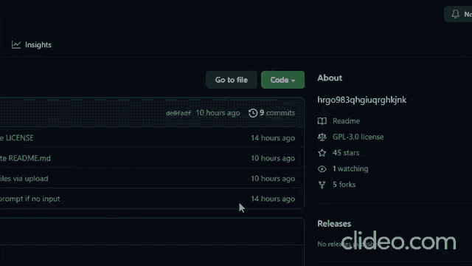Viewport: 472px width, 266px height.
Task: Open the 45 stars link
Action: click(346, 153)
